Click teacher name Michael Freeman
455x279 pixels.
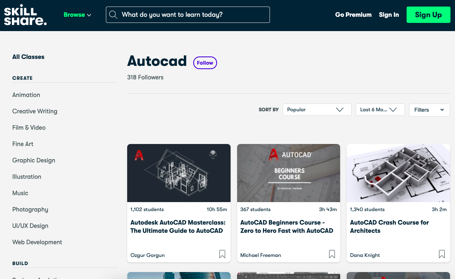[x=261, y=255]
